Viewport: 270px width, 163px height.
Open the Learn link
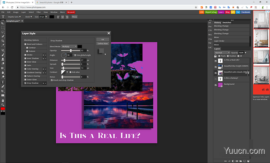tap(221, 12)
